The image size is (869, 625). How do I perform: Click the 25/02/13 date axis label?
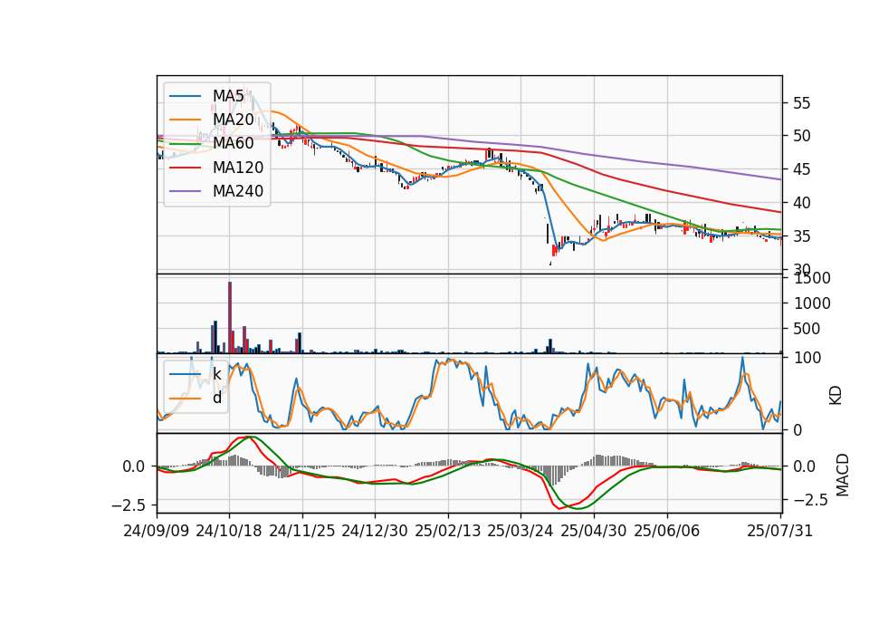point(448,531)
